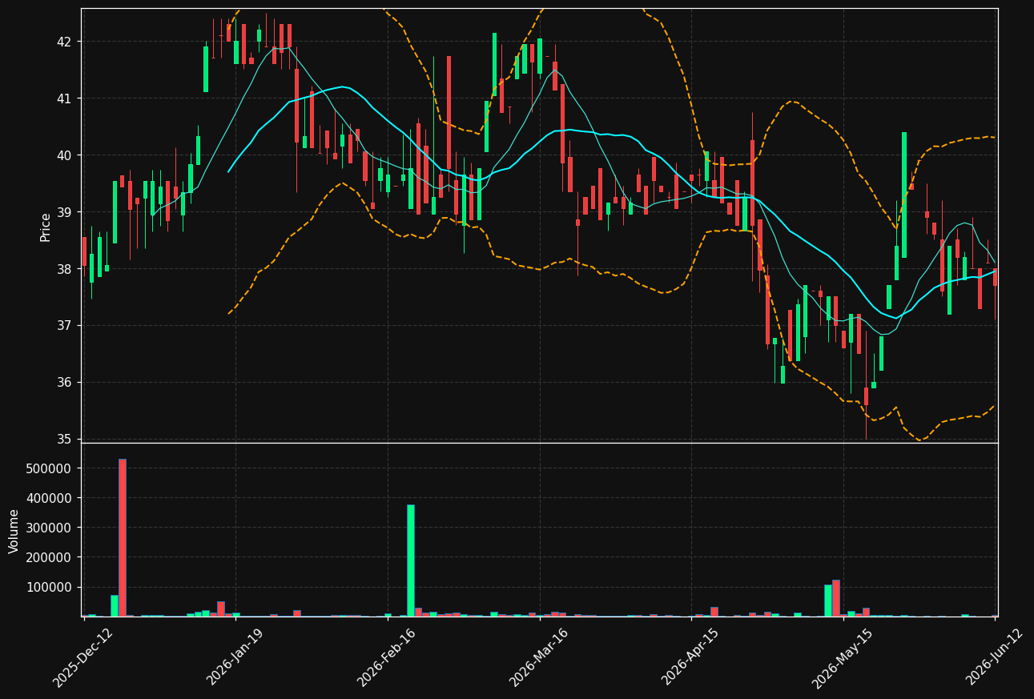Click the 200000 volume tick label
The height and width of the screenshot is (699, 1034).
[50, 557]
